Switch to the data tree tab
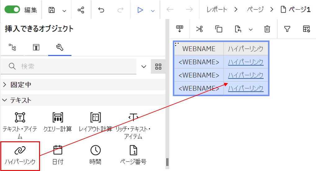 12,47
